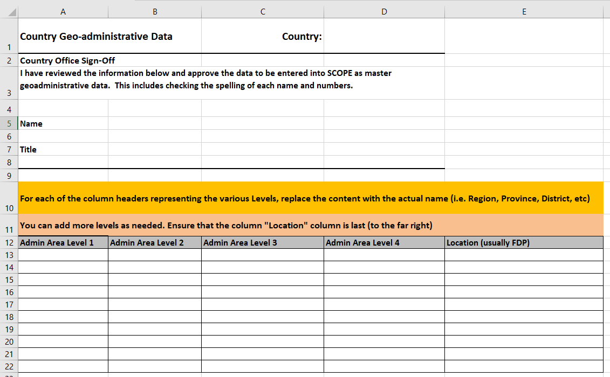Select the column A header
This screenshot has width=610, height=377.
tap(63, 12)
